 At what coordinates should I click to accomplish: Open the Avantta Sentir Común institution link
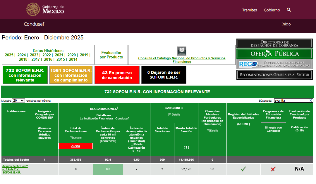click(15, 169)
